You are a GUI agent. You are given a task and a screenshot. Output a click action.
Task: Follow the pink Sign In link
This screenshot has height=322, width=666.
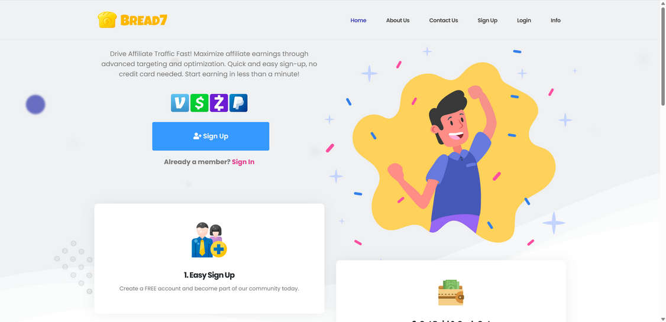pos(243,162)
